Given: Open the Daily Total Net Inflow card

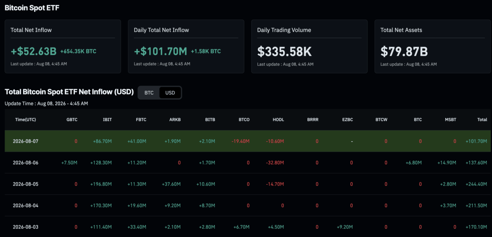Looking at the screenshot, I should pos(186,46).
